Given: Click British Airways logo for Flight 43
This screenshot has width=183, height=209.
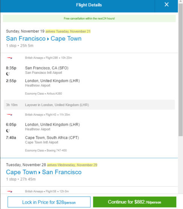Looking at the screenshot, I should pyautogui.click(x=9, y=115).
